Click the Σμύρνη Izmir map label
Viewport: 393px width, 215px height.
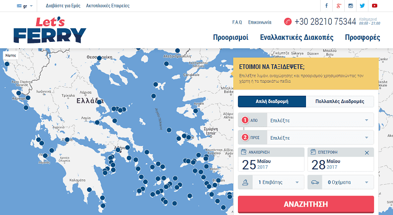click(x=211, y=131)
